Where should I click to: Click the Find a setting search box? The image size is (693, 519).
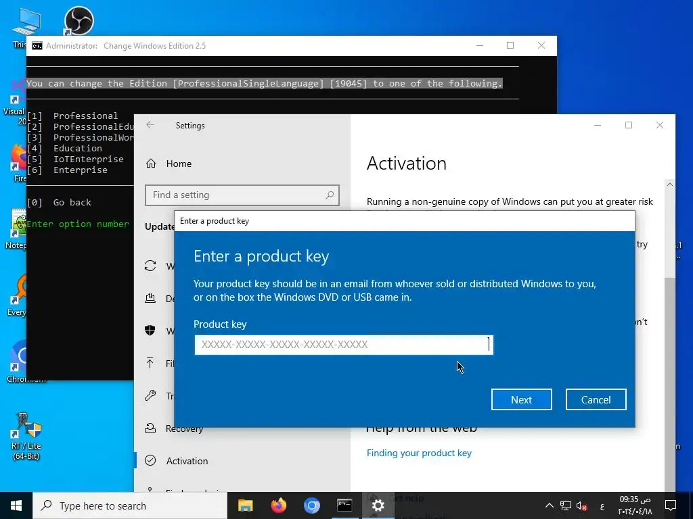[x=242, y=195]
